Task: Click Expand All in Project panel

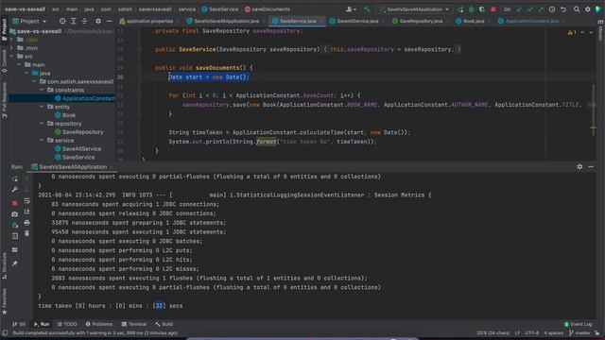Action: click(x=74, y=21)
